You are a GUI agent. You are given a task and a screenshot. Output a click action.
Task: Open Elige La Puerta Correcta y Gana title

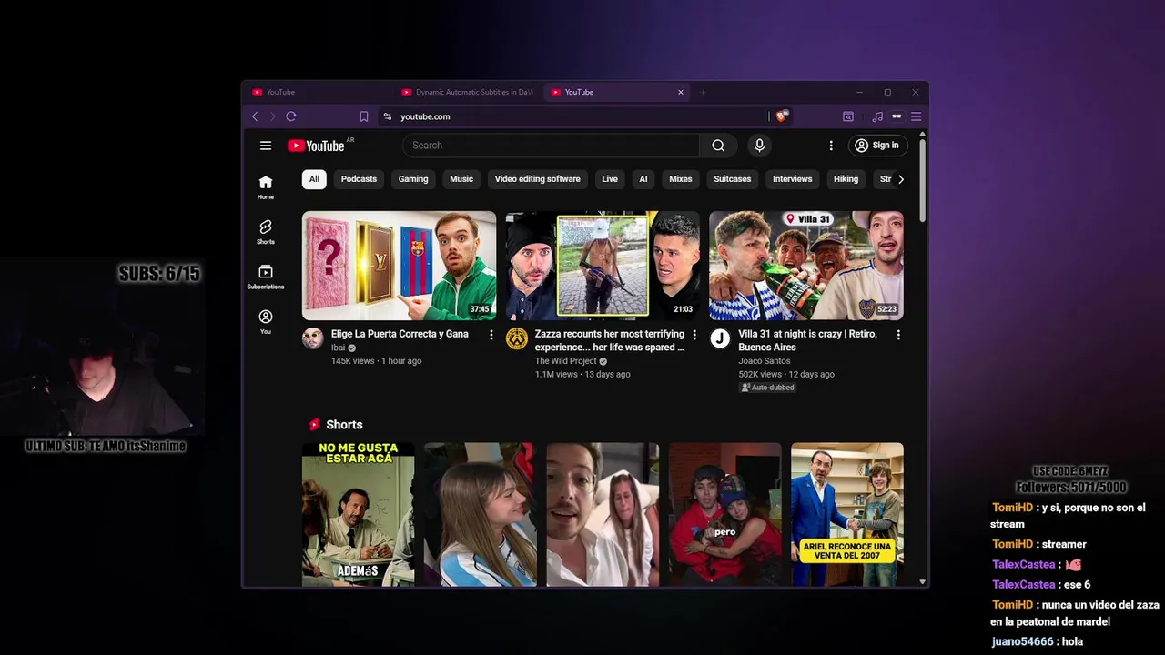coord(400,334)
